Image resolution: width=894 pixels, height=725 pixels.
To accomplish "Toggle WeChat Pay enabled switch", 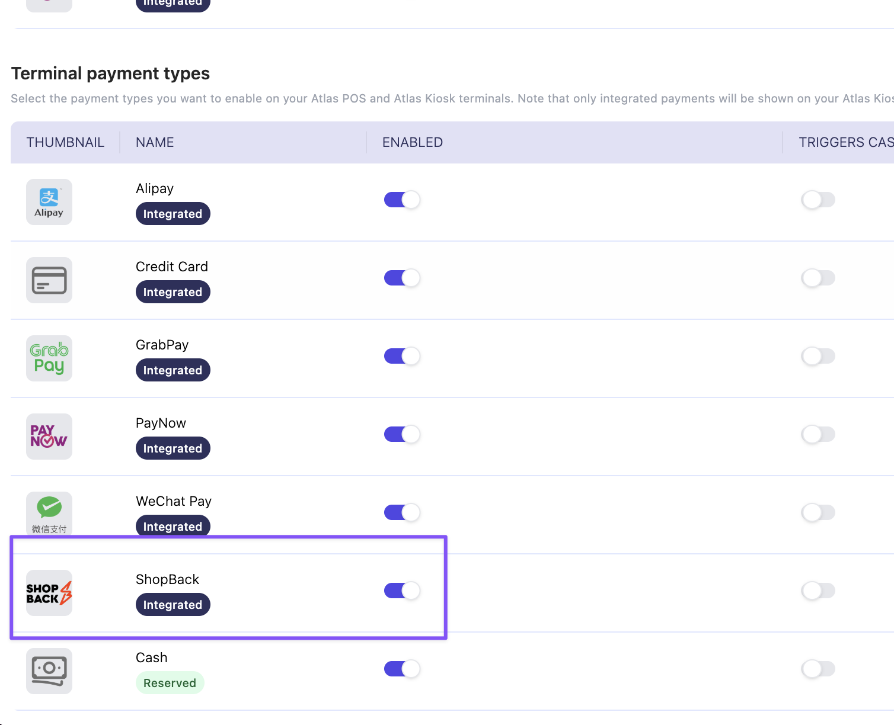I will (402, 512).
